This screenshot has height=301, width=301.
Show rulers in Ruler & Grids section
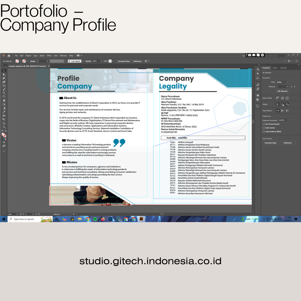click(x=278, y=98)
